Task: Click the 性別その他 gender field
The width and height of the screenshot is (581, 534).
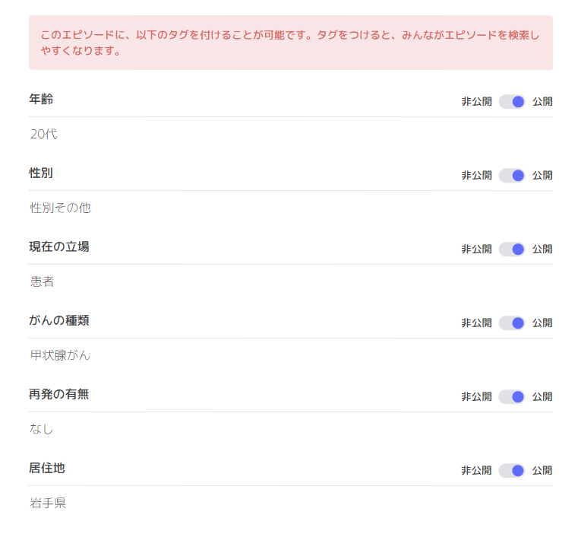Action: coord(290,208)
